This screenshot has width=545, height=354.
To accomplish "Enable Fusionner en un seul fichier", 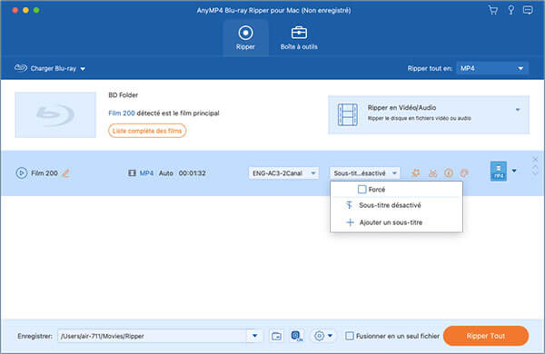I will click(x=350, y=336).
